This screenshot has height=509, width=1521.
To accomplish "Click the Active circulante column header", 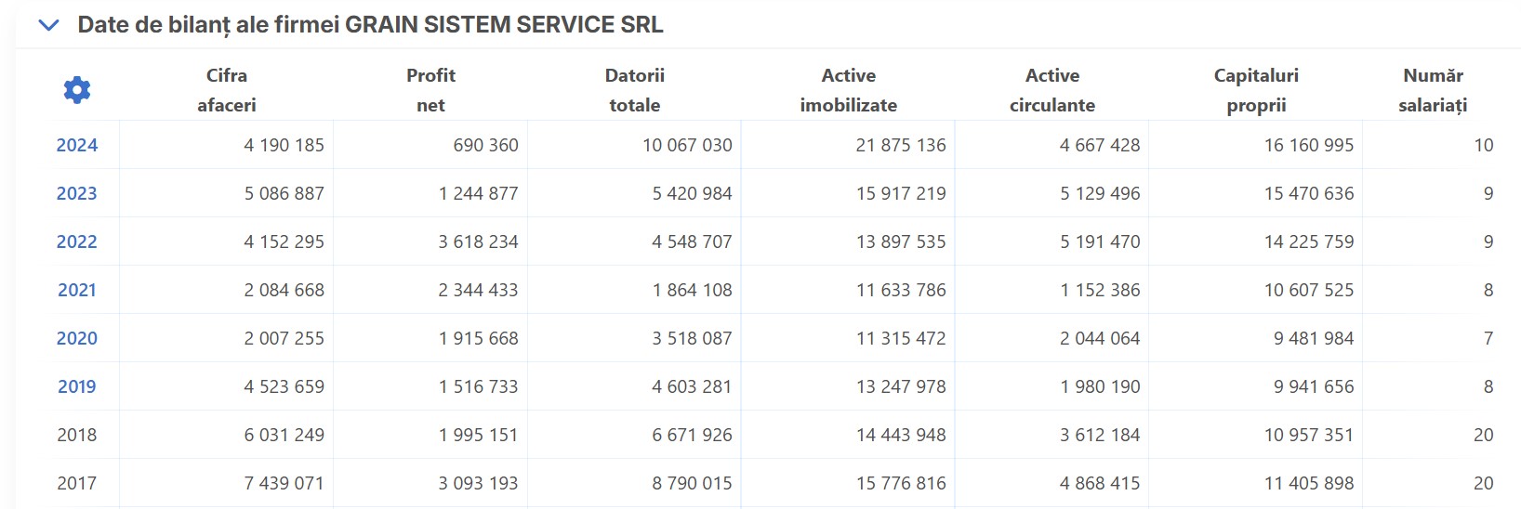I will 1052,90.
